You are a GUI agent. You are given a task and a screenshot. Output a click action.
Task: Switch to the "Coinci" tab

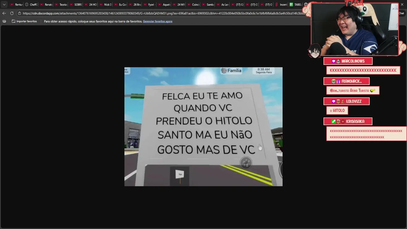point(194,4)
